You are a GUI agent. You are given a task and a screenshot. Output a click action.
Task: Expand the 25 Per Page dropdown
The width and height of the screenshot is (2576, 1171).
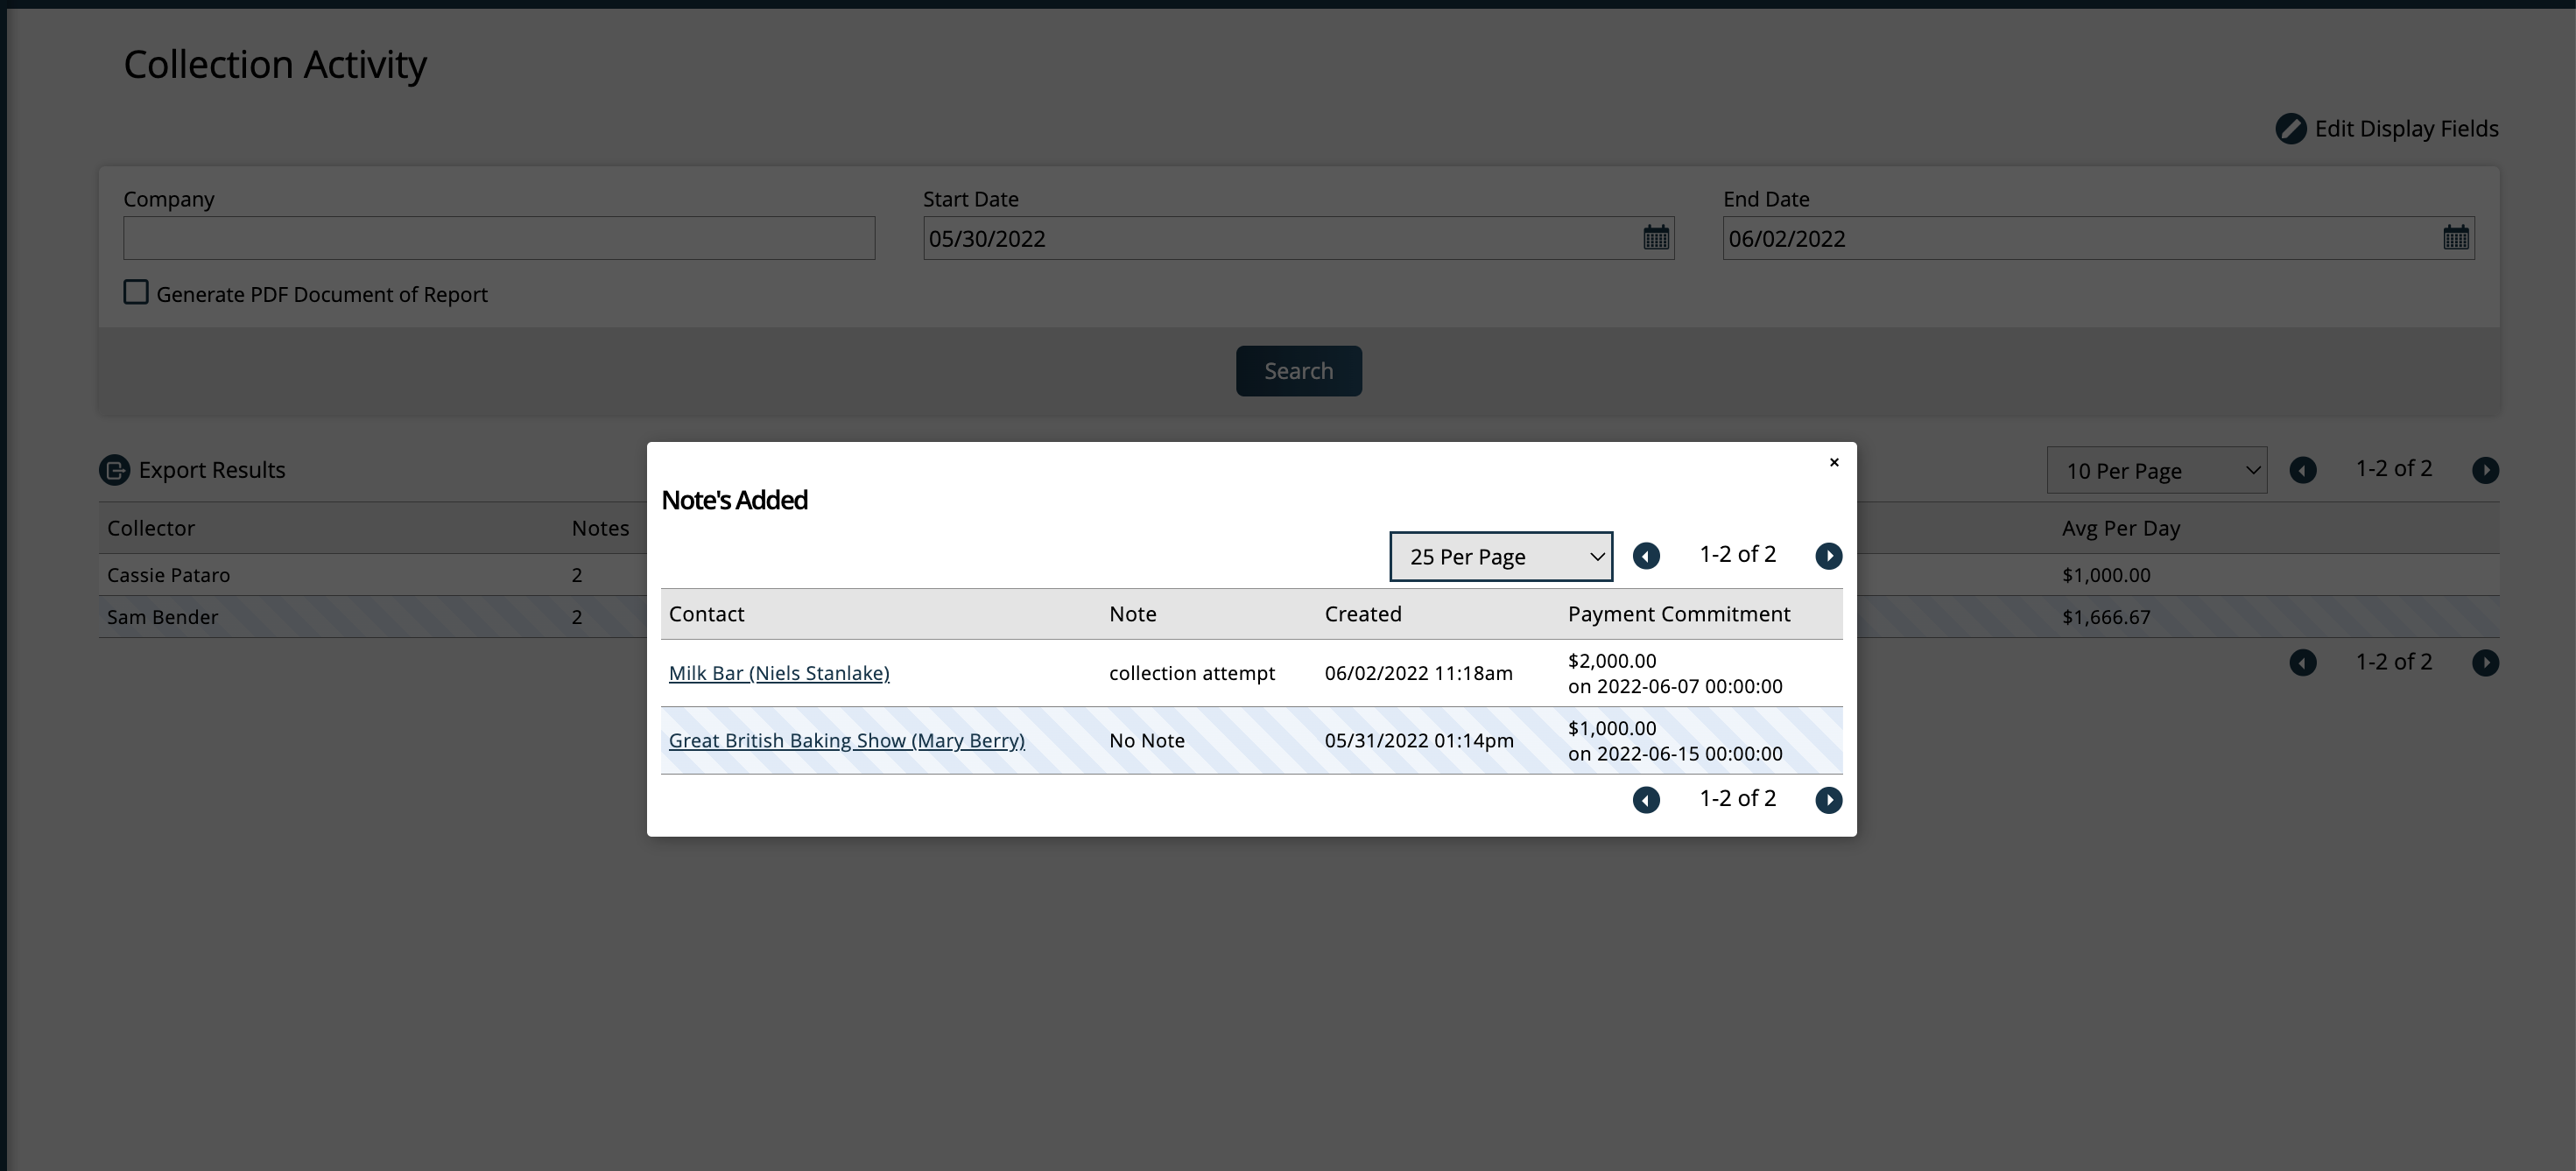(1500, 557)
